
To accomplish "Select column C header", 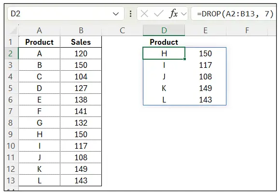I will point(122,30).
